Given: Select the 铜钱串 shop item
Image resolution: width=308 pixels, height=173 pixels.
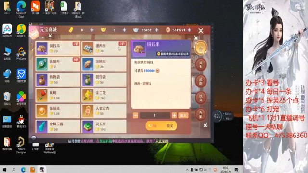Looking at the screenshot, I should tap(58, 49).
